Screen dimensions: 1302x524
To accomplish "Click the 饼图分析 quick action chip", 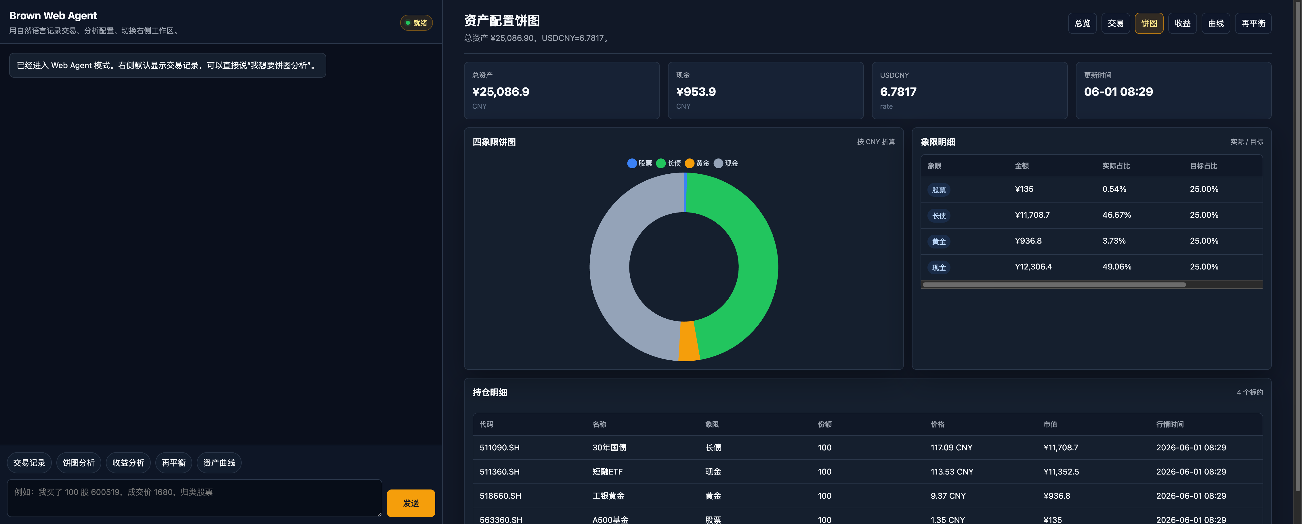I will [x=79, y=462].
